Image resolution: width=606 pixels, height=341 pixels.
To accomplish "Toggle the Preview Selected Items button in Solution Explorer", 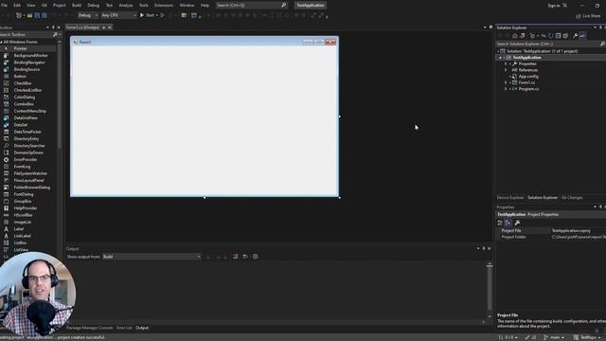I will pos(582,36).
